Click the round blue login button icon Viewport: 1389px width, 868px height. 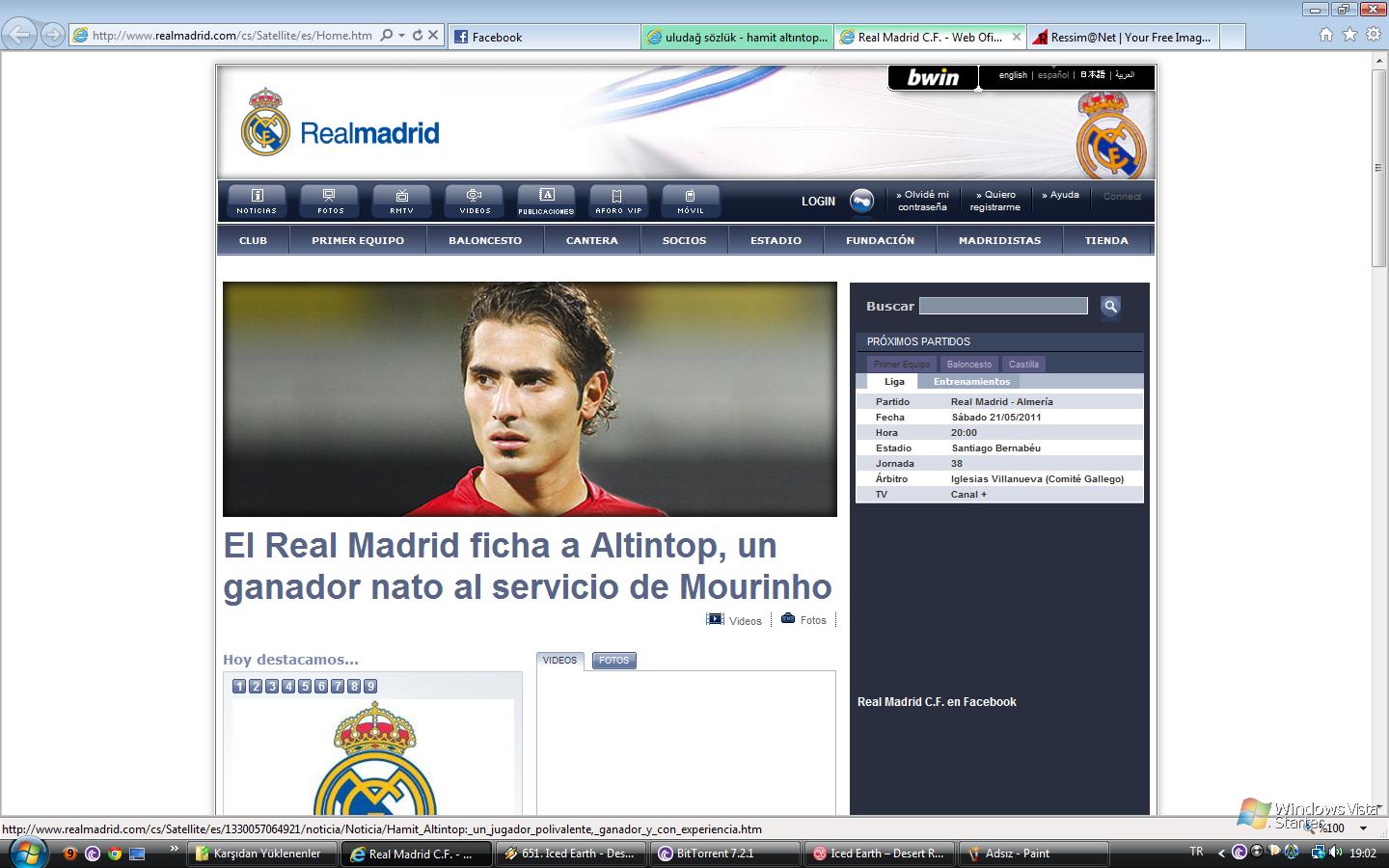[x=861, y=201]
